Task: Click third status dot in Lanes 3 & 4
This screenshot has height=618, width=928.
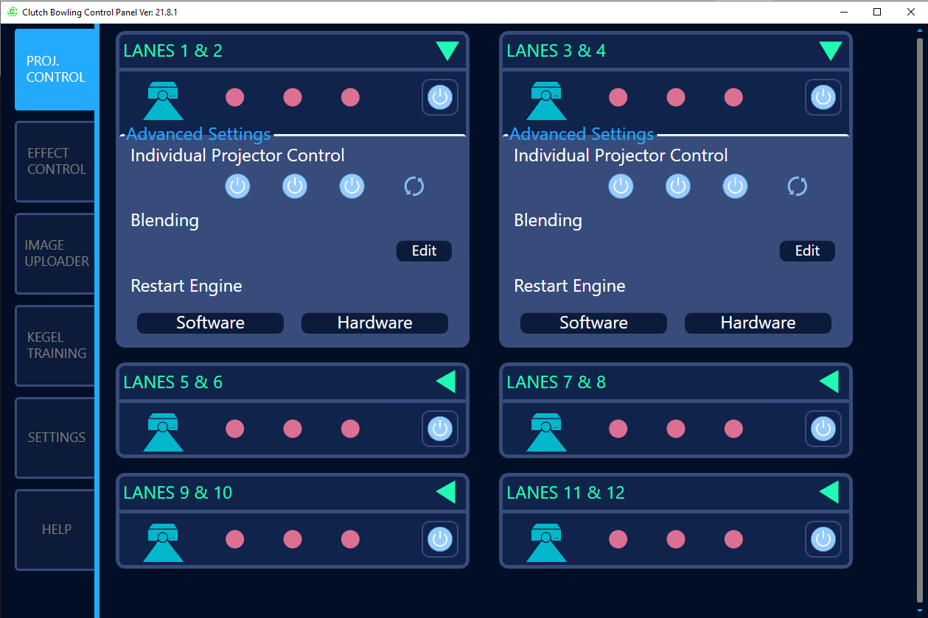Action: [x=733, y=97]
